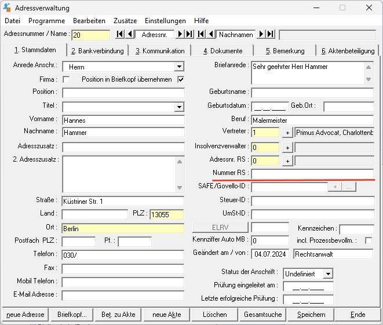Screen dimensions: 383x325
Task: Click the UmSt-ID input field
Action: point(313,214)
